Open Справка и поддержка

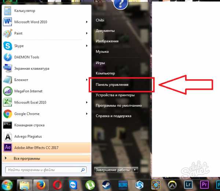114,116
